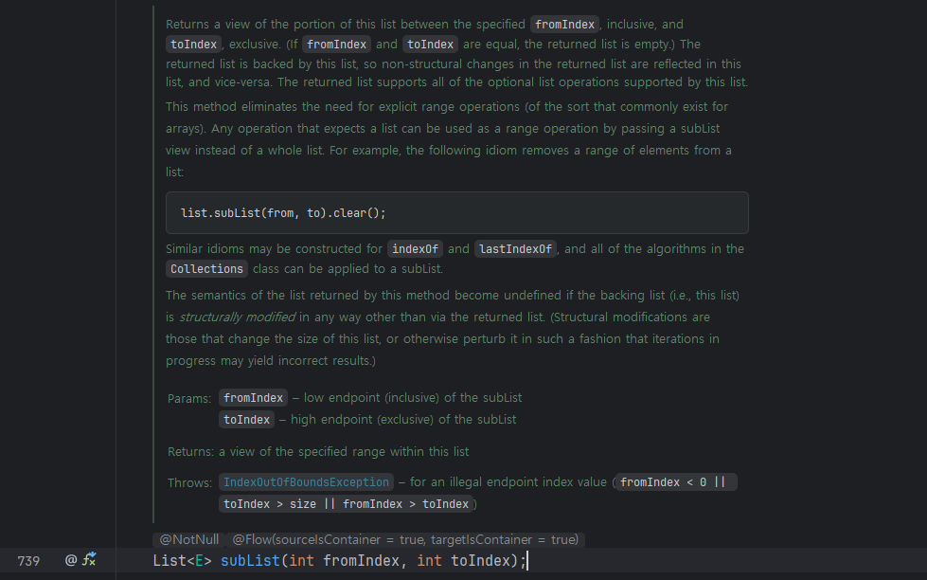This screenshot has height=580, width=927.
Task: Open the IndexOutOfBoundsException link
Action: point(306,482)
